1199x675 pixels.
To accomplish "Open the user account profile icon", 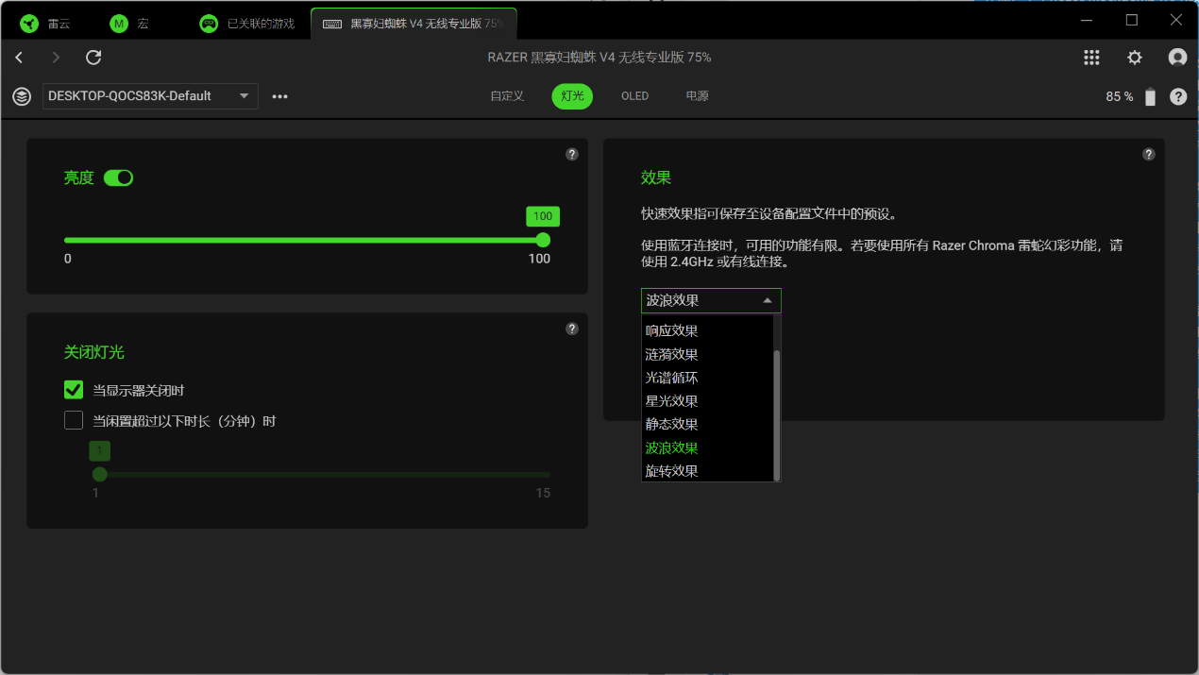I will (1177, 58).
